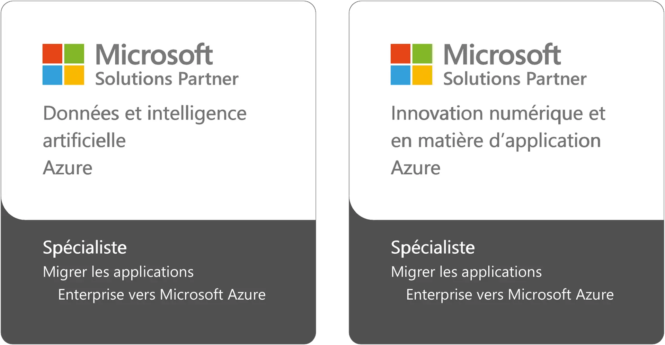Select "Solutions Partner" text on the Données badge
Image resolution: width=665 pixels, height=345 pixels.
coord(167,79)
